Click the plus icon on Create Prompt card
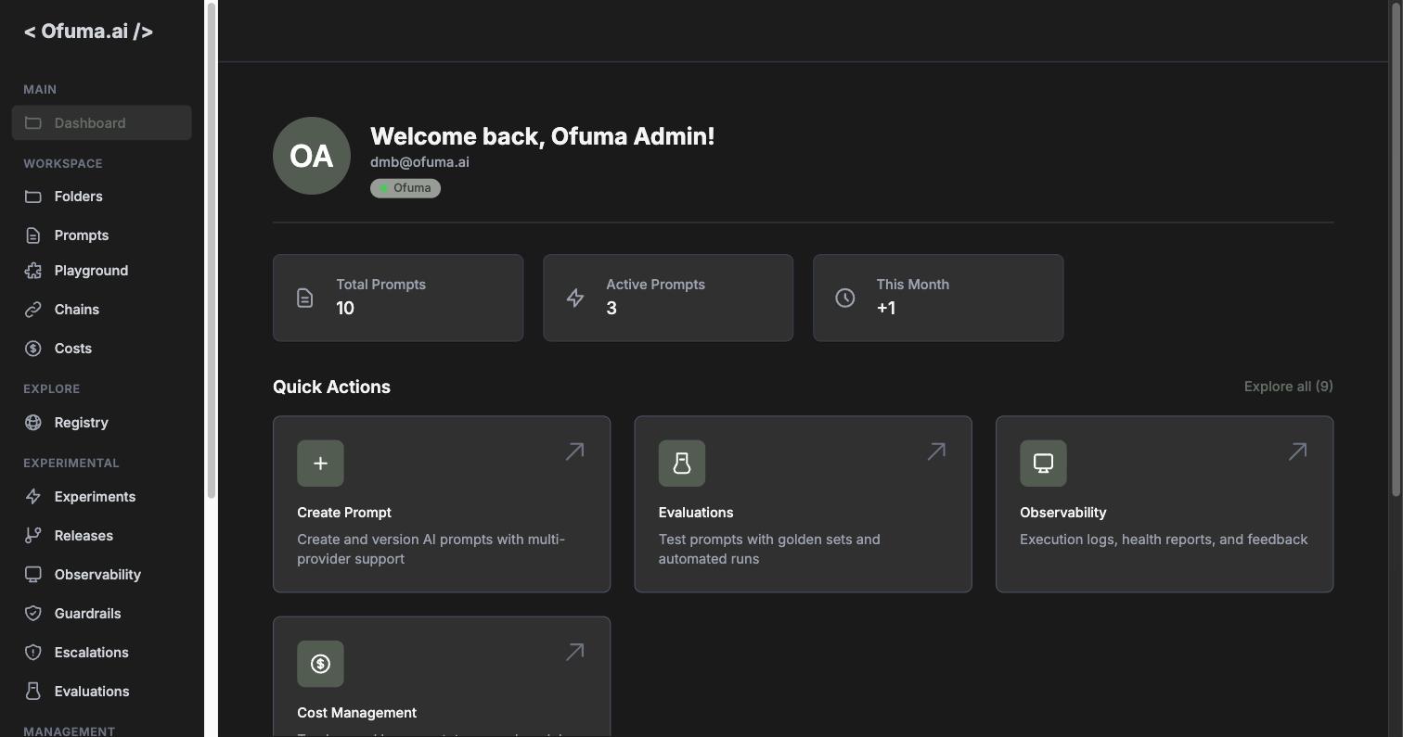The width and height of the screenshot is (1403, 737). click(320, 464)
